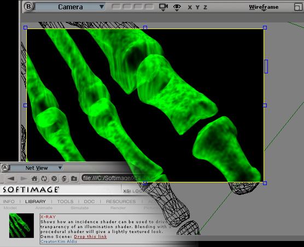Click the Home icon in Net View
304x247 pixels.
pyautogui.click(x=34, y=178)
